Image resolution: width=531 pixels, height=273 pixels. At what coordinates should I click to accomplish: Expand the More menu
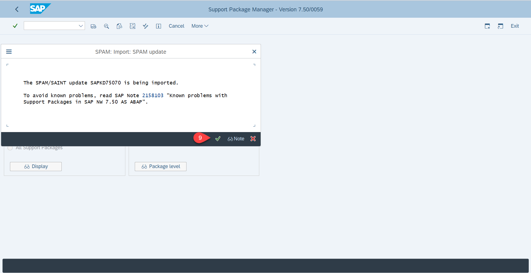pyautogui.click(x=200, y=26)
